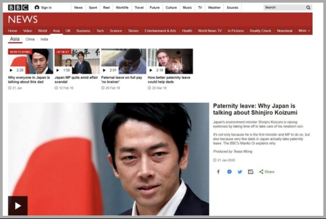The width and height of the screenshot is (326, 219).
Task: Click into the Search input field
Action: pyautogui.click(x=283, y=7)
